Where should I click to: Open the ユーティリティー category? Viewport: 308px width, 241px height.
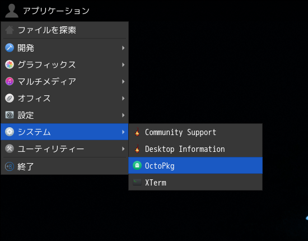[x=64, y=149]
